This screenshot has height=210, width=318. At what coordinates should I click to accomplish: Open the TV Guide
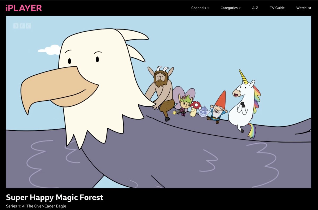pyautogui.click(x=277, y=8)
